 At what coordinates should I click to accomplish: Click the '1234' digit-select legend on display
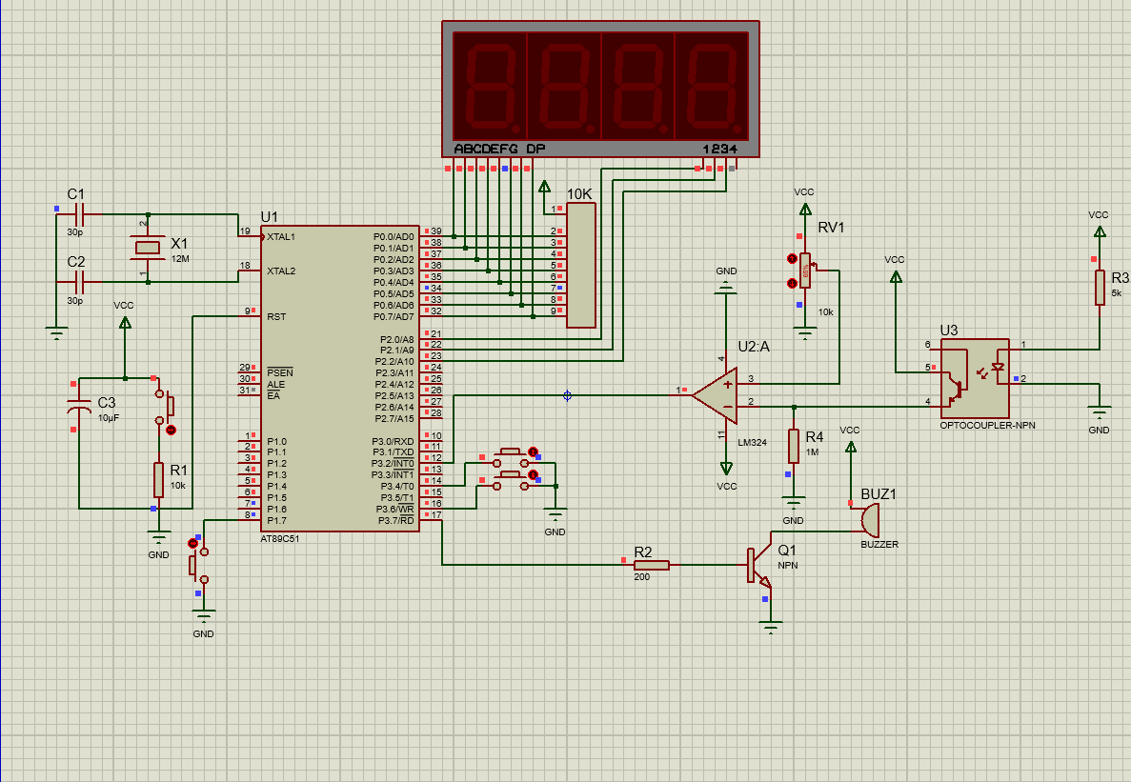tap(720, 150)
